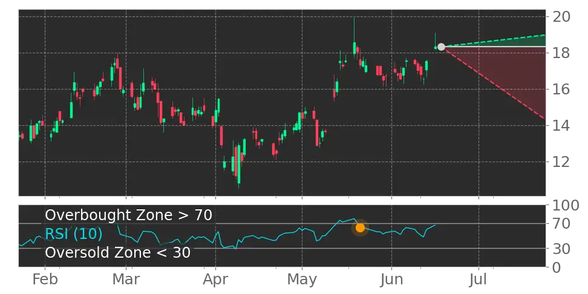588x294 pixels.
Task: Click the Jul month axis label
Action: pyautogui.click(x=479, y=279)
